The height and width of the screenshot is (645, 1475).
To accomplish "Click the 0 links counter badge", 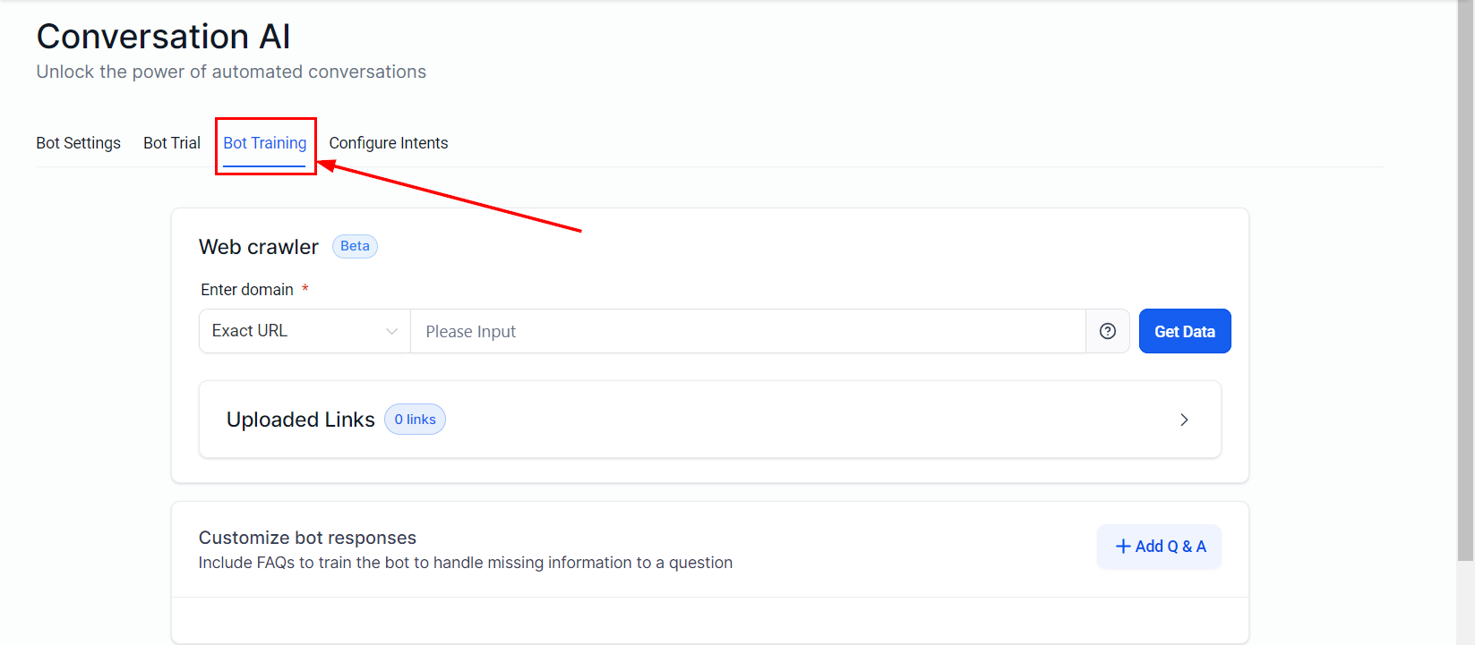I will pos(415,420).
